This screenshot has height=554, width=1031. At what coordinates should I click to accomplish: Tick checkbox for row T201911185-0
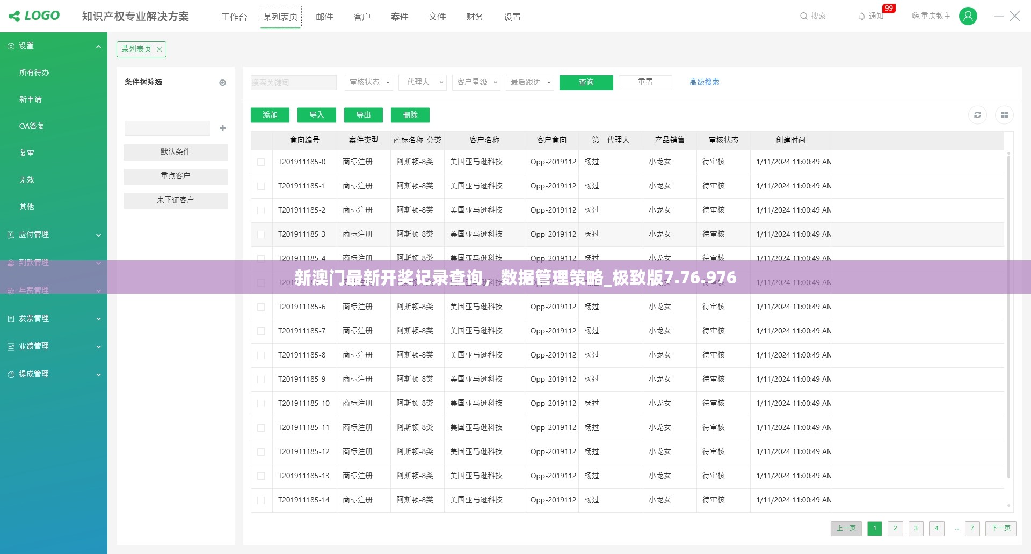(261, 162)
